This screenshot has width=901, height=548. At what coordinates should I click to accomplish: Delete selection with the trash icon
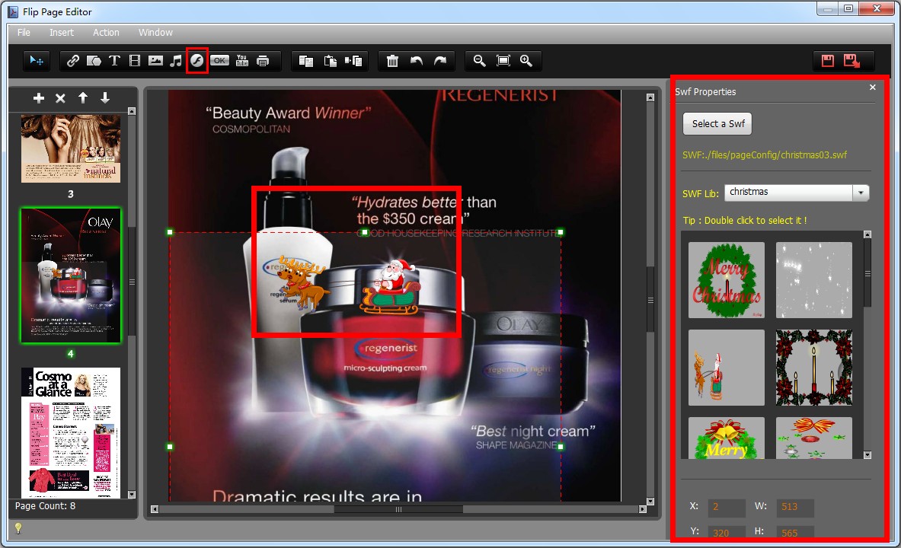coord(392,60)
